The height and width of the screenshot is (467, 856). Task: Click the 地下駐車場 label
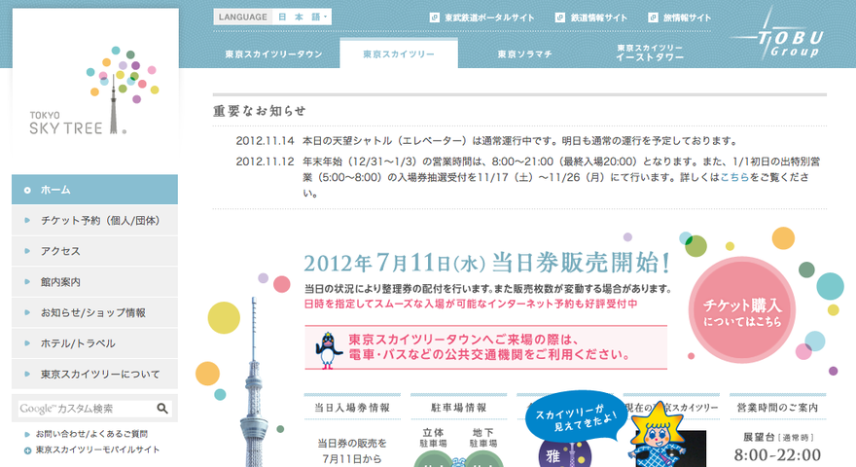pos(483,438)
